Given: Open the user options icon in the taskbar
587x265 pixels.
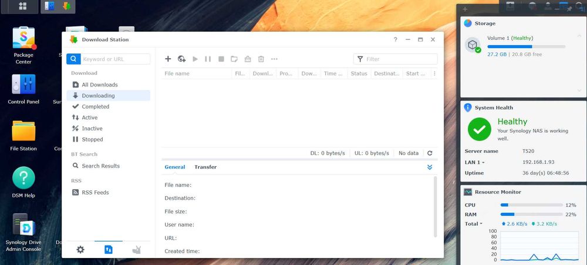Looking at the screenshot, I should coord(548,6).
